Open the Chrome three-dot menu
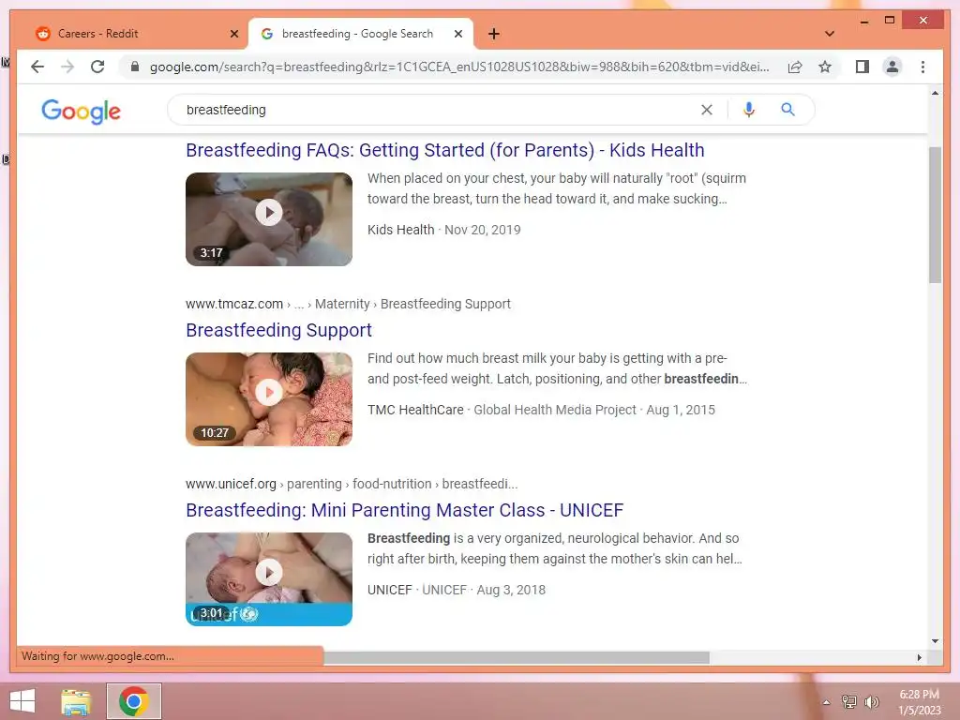 click(x=922, y=67)
